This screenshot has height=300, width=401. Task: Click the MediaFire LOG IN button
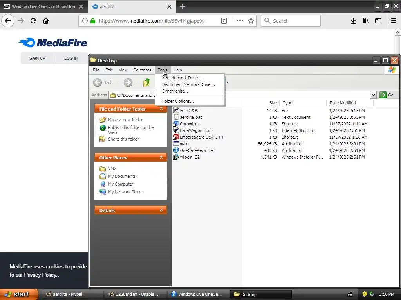coord(71,58)
